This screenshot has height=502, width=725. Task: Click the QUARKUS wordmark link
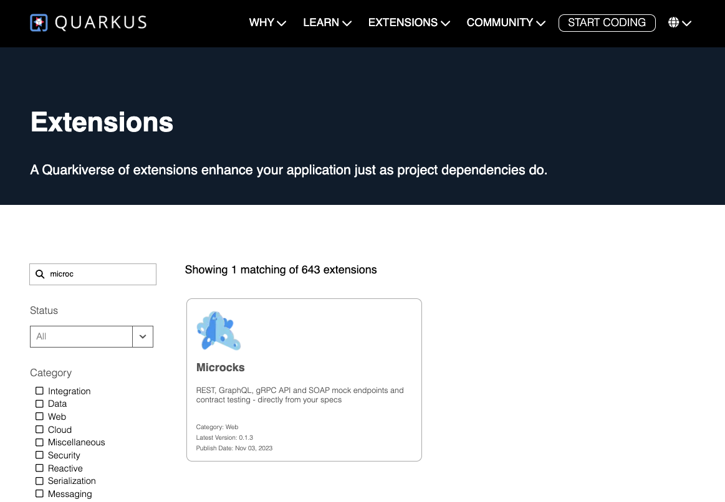click(x=101, y=22)
